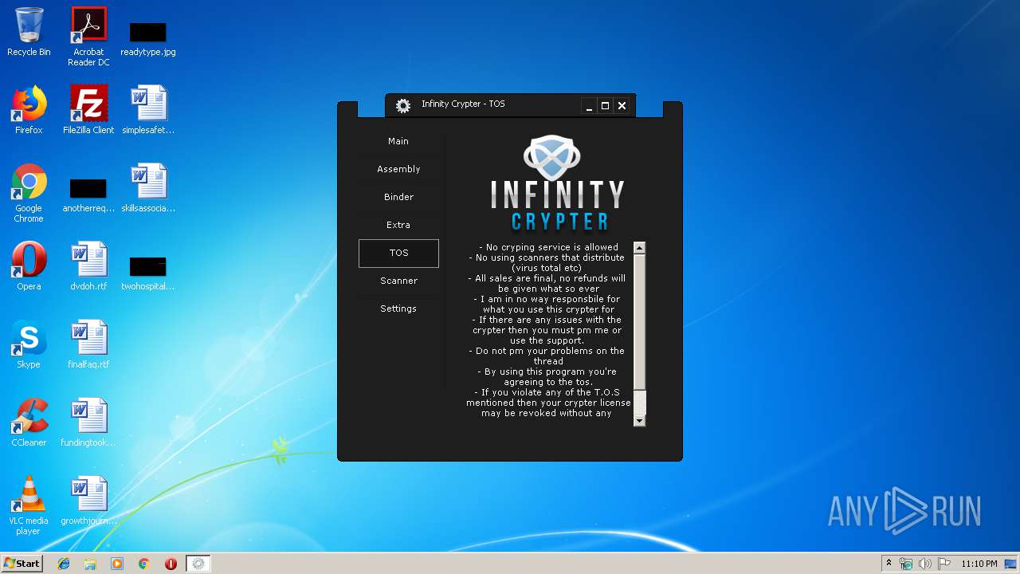Select the fundingtook... document icon
This screenshot has width=1020, height=574.
click(88, 423)
